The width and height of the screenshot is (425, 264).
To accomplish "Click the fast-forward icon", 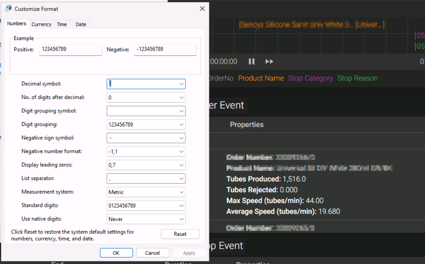I will pyautogui.click(x=269, y=62).
